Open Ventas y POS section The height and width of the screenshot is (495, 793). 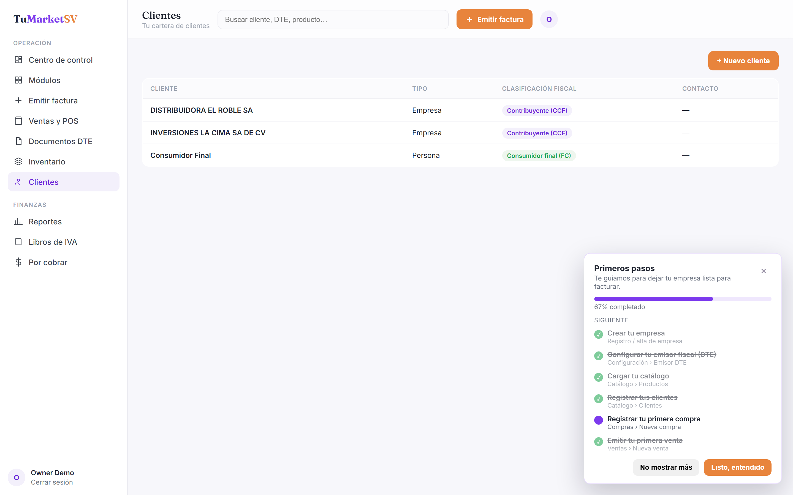click(64, 121)
